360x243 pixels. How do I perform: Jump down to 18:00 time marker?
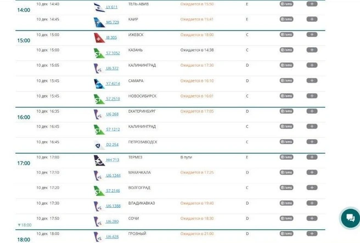coord(25,225)
